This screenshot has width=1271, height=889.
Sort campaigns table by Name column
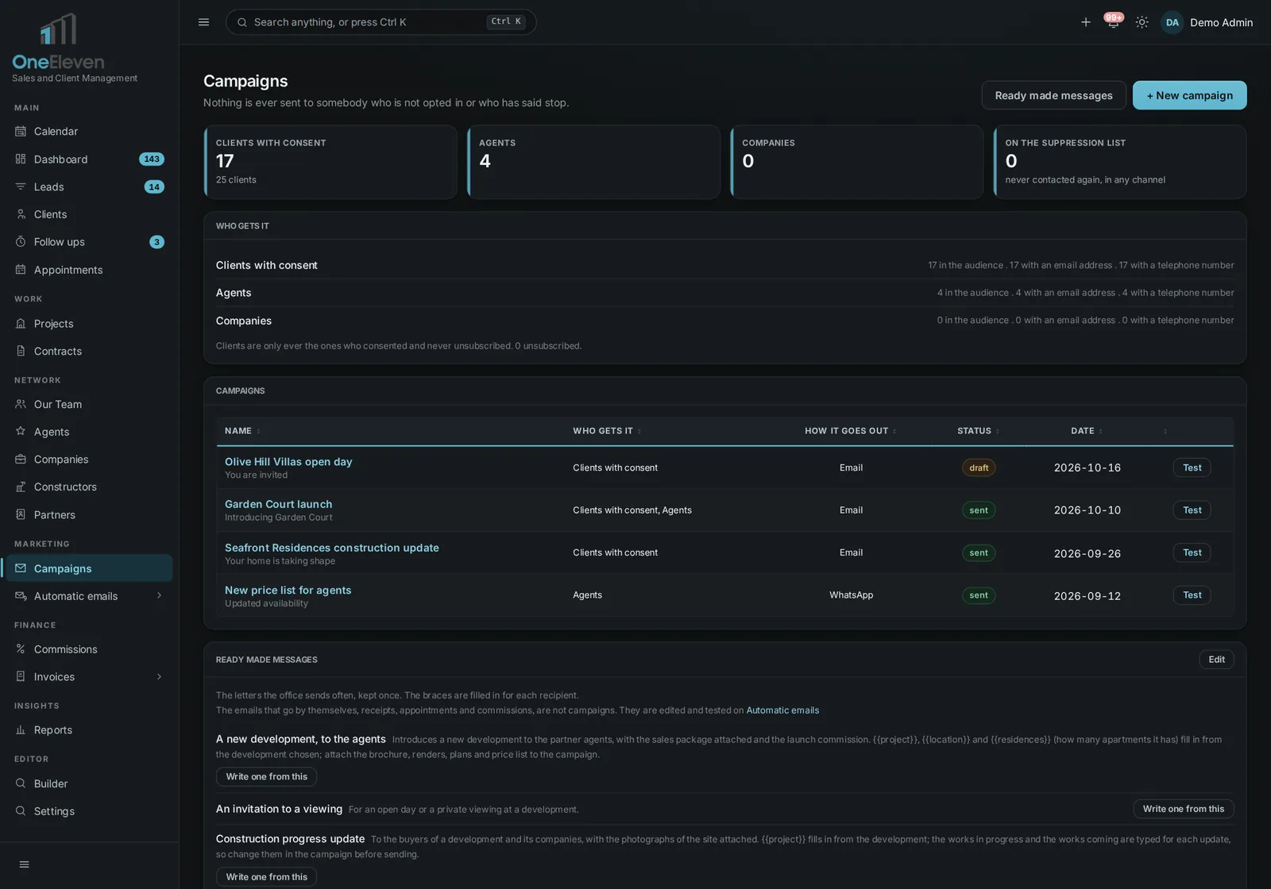pos(242,431)
